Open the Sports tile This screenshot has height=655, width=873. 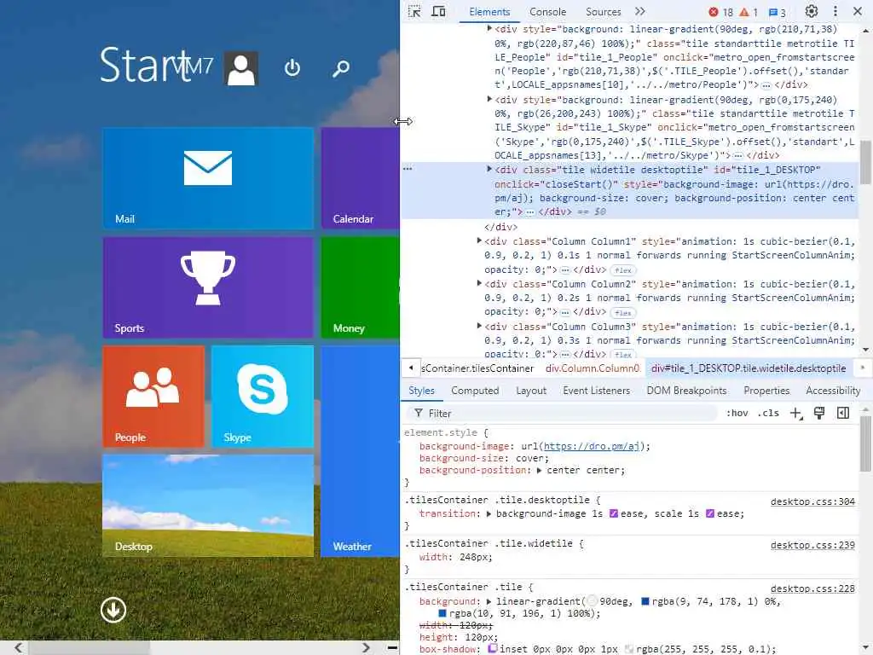pyautogui.click(x=208, y=287)
